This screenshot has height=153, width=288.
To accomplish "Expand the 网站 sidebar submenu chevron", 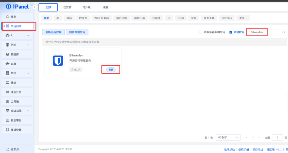I will pyautogui.click(x=28, y=45).
